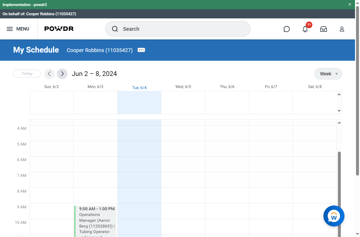360x237 pixels.
Task: Select the Tue, 6/4 day header
Action: [x=139, y=88]
